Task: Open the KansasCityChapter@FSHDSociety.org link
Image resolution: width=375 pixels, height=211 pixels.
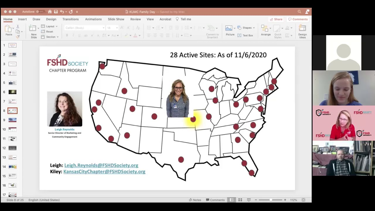Action: [104, 171]
